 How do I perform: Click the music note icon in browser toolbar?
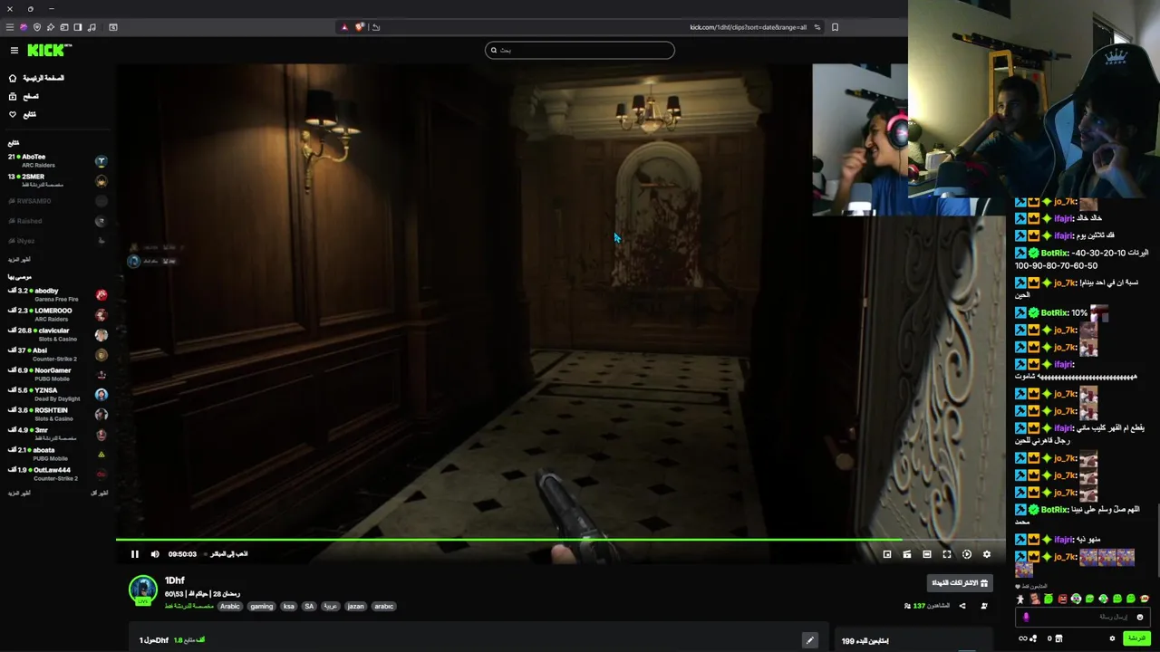pos(92,27)
